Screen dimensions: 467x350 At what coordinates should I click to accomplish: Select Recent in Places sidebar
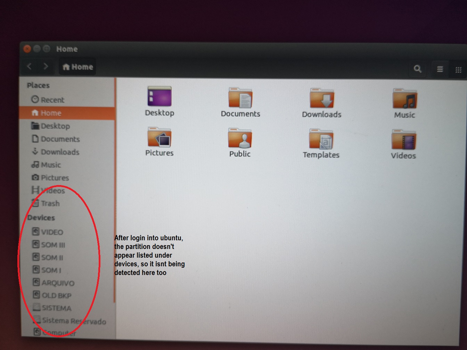[x=67, y=100]
